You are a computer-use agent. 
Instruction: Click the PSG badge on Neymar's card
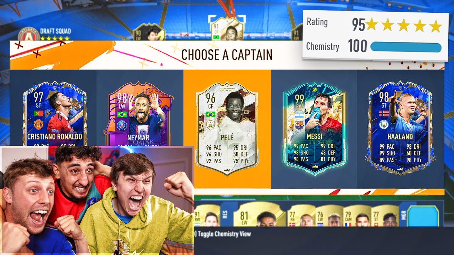122,125
